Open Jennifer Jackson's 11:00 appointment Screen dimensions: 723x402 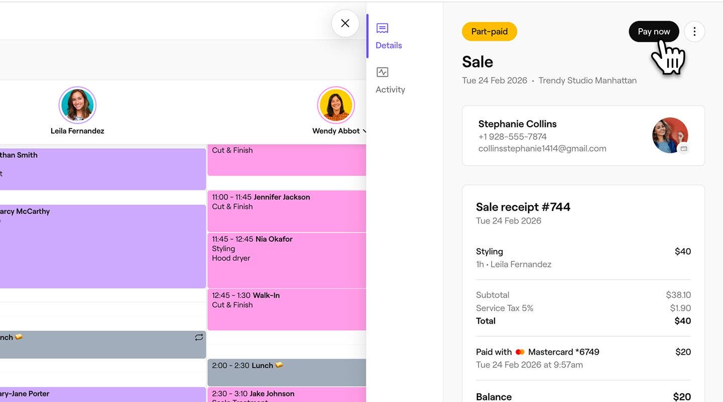point(286,211)
